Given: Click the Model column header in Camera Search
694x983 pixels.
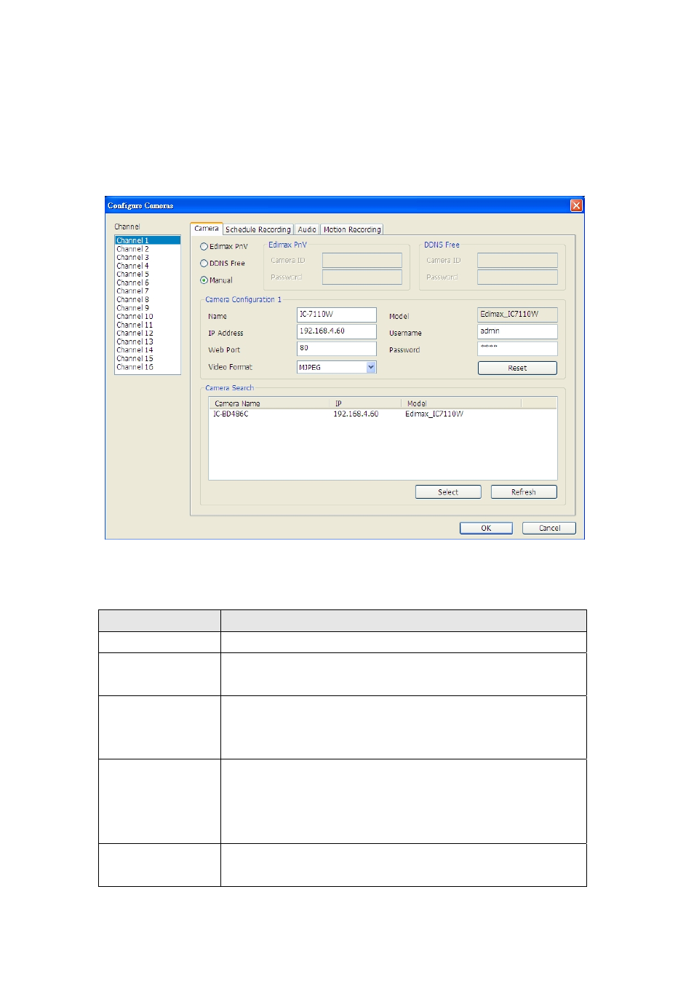Looking at the screenshot, I should (x=460, y=403).
